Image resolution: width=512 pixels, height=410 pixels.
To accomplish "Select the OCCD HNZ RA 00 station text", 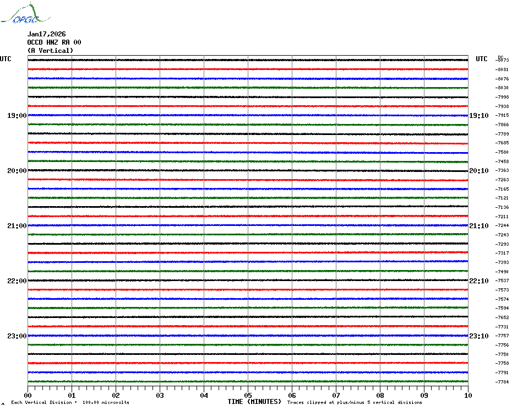I will [x=54, y=42].
